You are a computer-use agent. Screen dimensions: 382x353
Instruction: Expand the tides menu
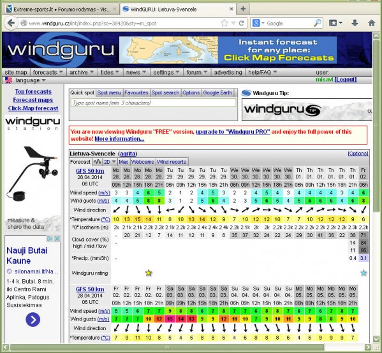click(110, 72)
